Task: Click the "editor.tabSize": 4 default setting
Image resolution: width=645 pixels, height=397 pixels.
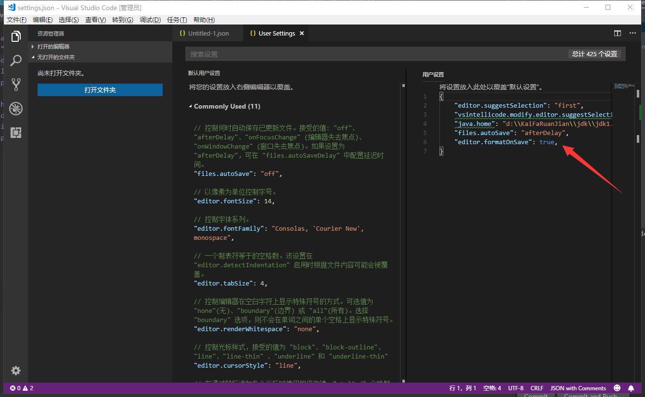Action: [230, 283]
